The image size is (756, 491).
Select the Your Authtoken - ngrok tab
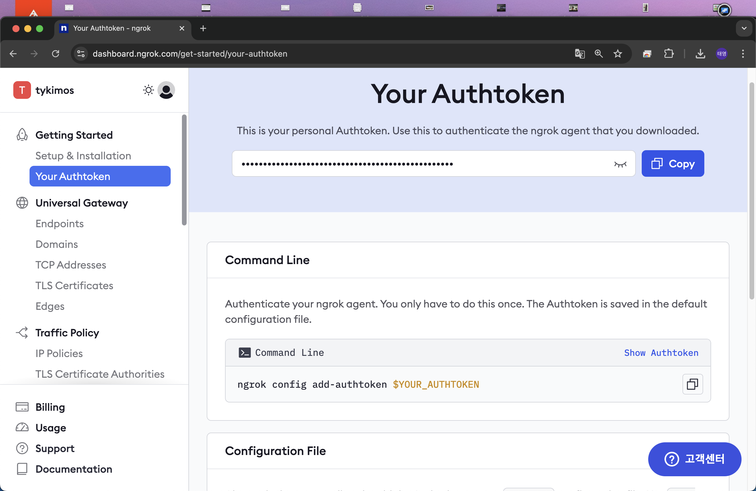coord(122,29)
